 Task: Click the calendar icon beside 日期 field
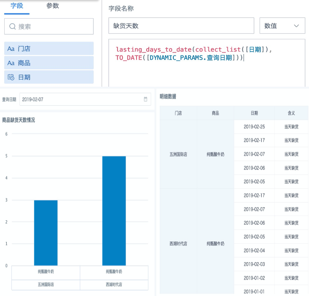[x=11, y=77]
